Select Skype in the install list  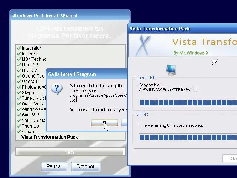28,92
